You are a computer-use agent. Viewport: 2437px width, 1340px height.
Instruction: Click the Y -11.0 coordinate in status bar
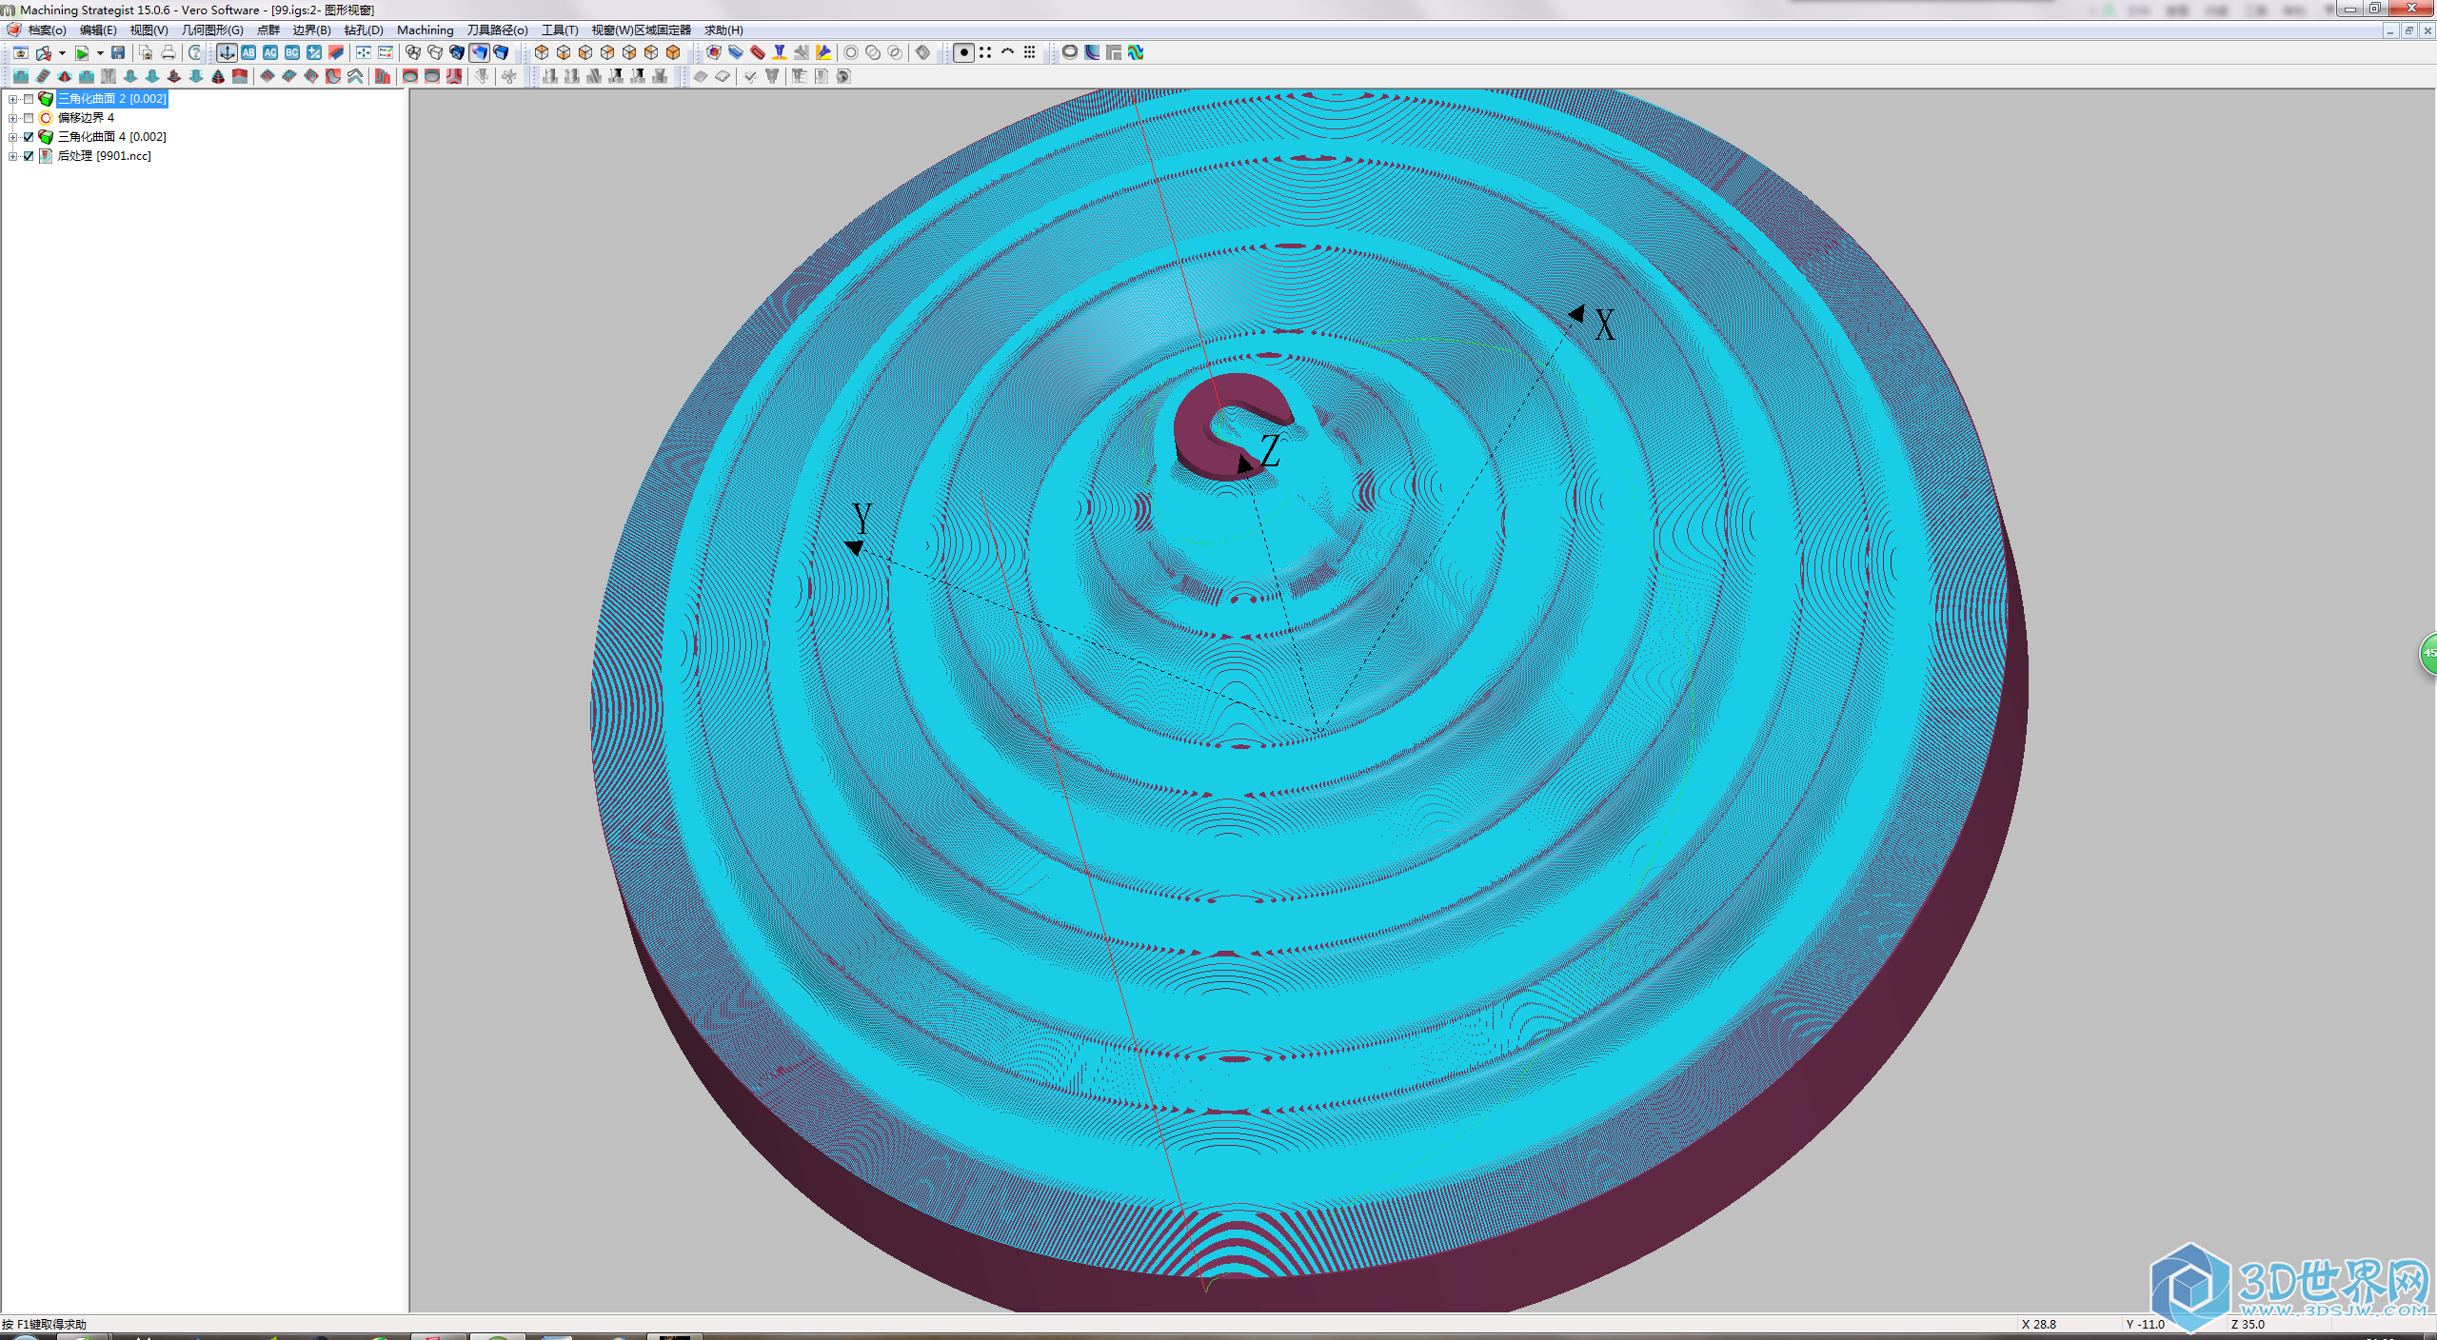(x=2146, y=1324)
